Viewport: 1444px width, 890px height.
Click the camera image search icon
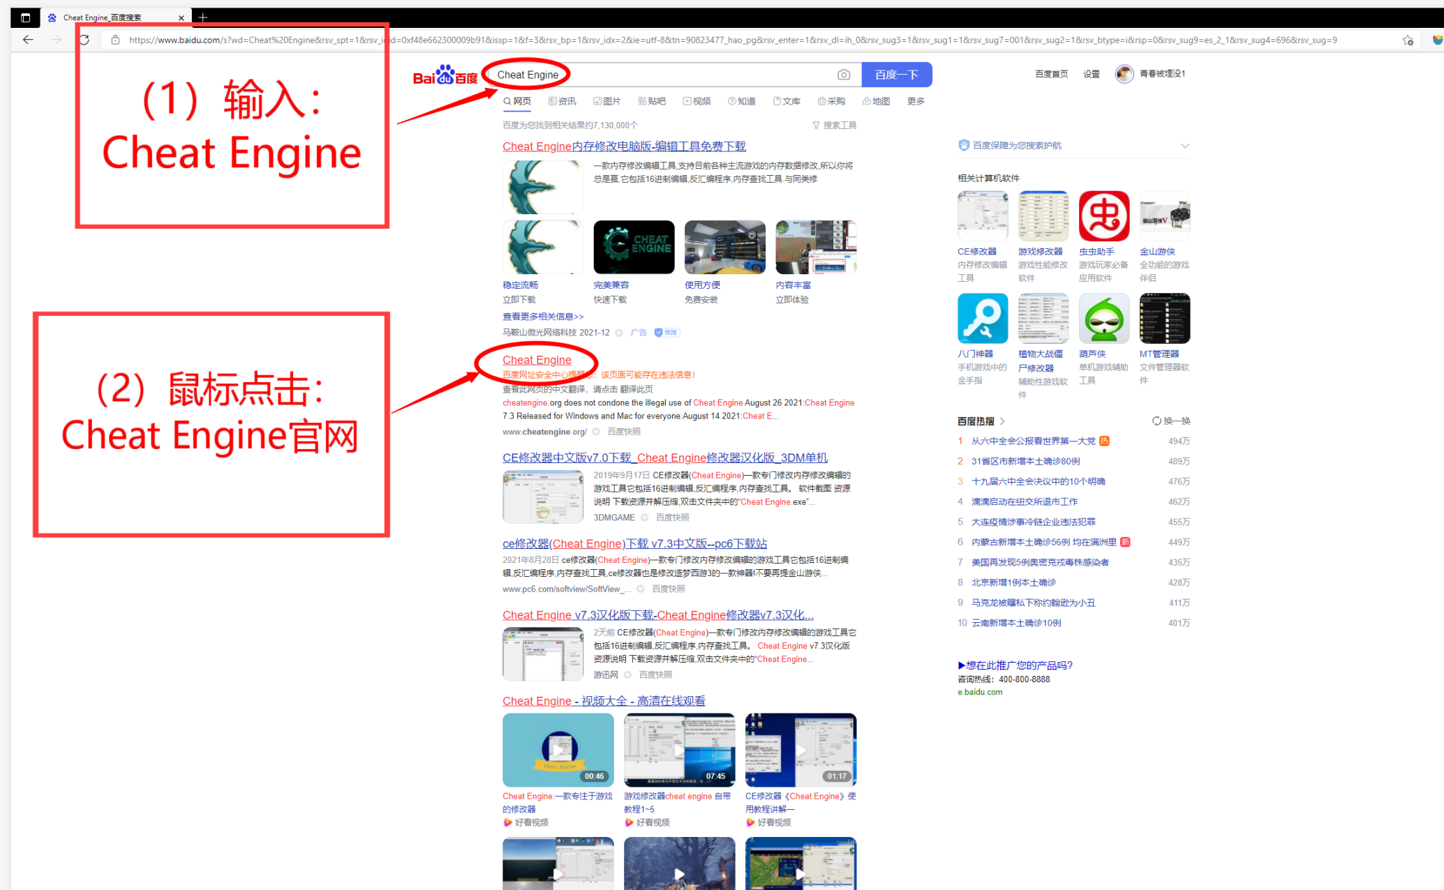(x=844, y=75)
